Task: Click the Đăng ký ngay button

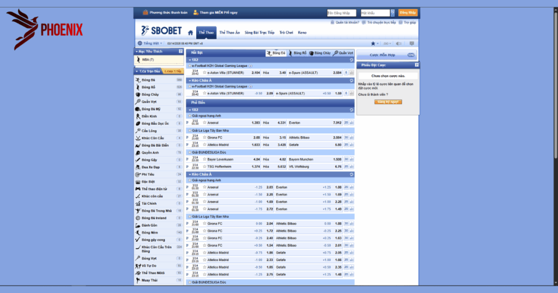Action: (x=388, y=102)
